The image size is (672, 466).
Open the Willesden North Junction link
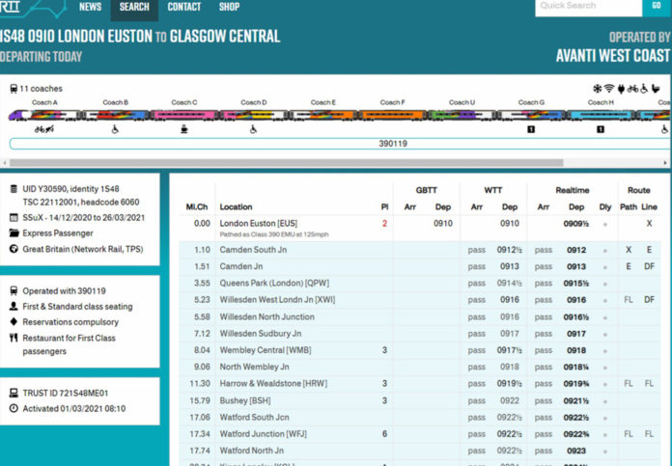click(x=267, y=317)
